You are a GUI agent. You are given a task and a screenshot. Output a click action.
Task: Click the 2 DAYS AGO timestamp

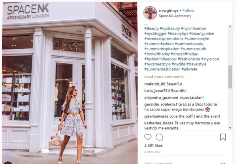152,152
